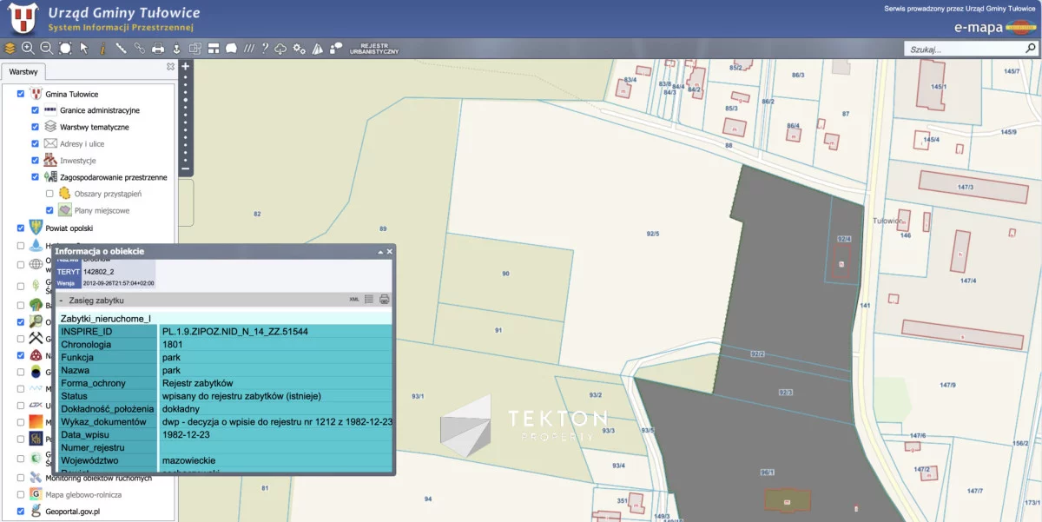
Task: Click the triple slash hatch tool
Action: tap(249, 49)
